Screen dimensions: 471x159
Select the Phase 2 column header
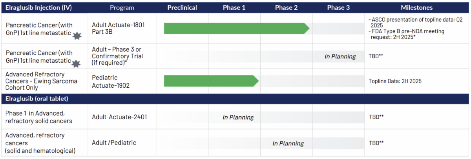pyautogui.click(x=287, y=7)
